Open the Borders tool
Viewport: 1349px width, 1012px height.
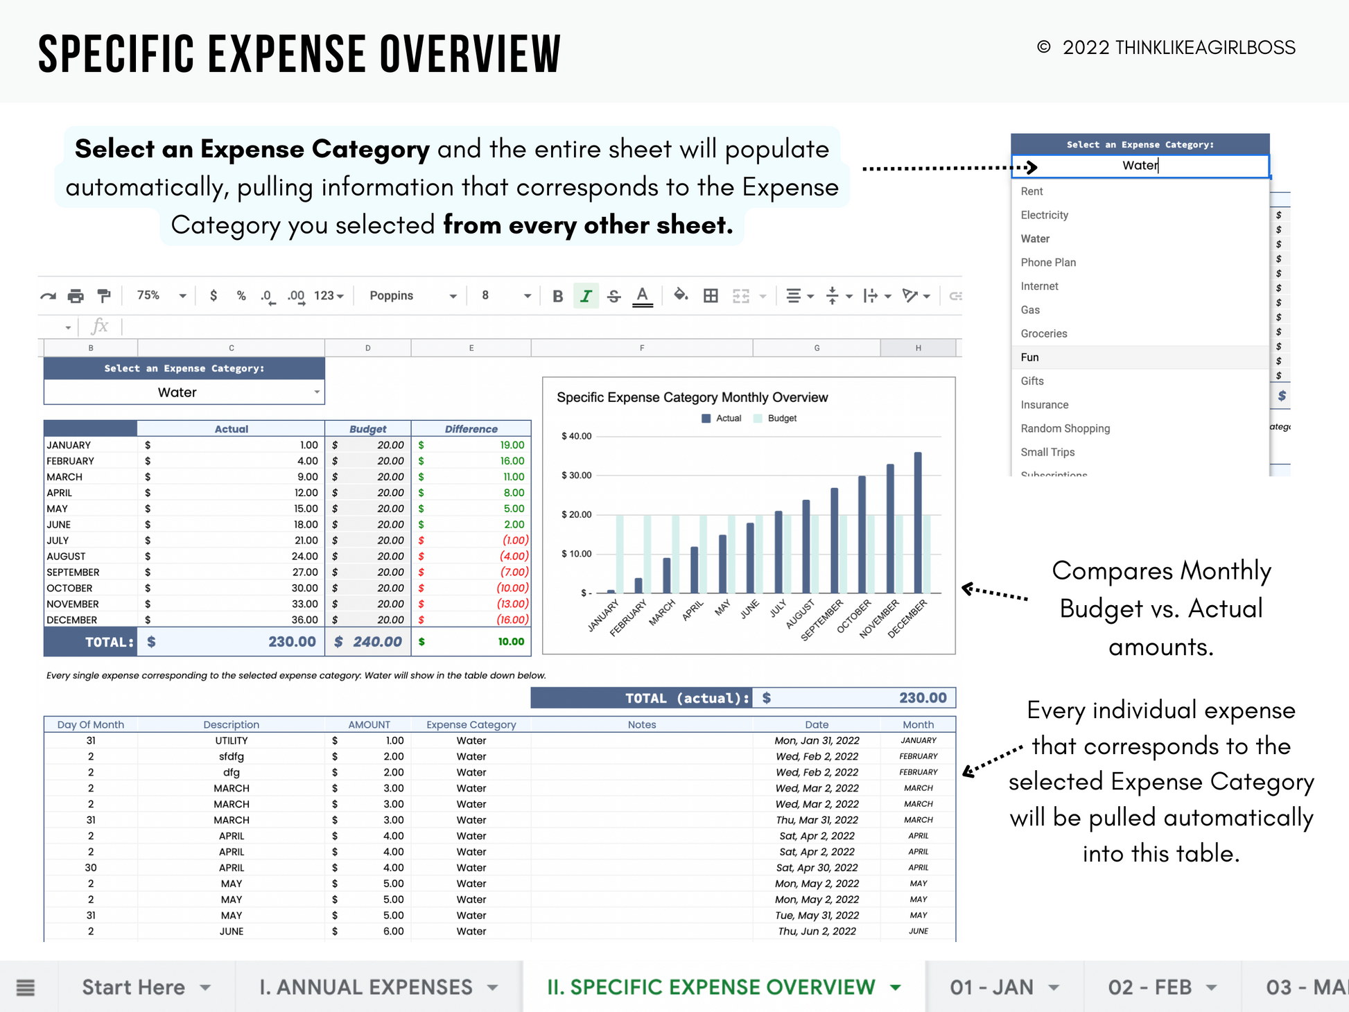point(711,296)
